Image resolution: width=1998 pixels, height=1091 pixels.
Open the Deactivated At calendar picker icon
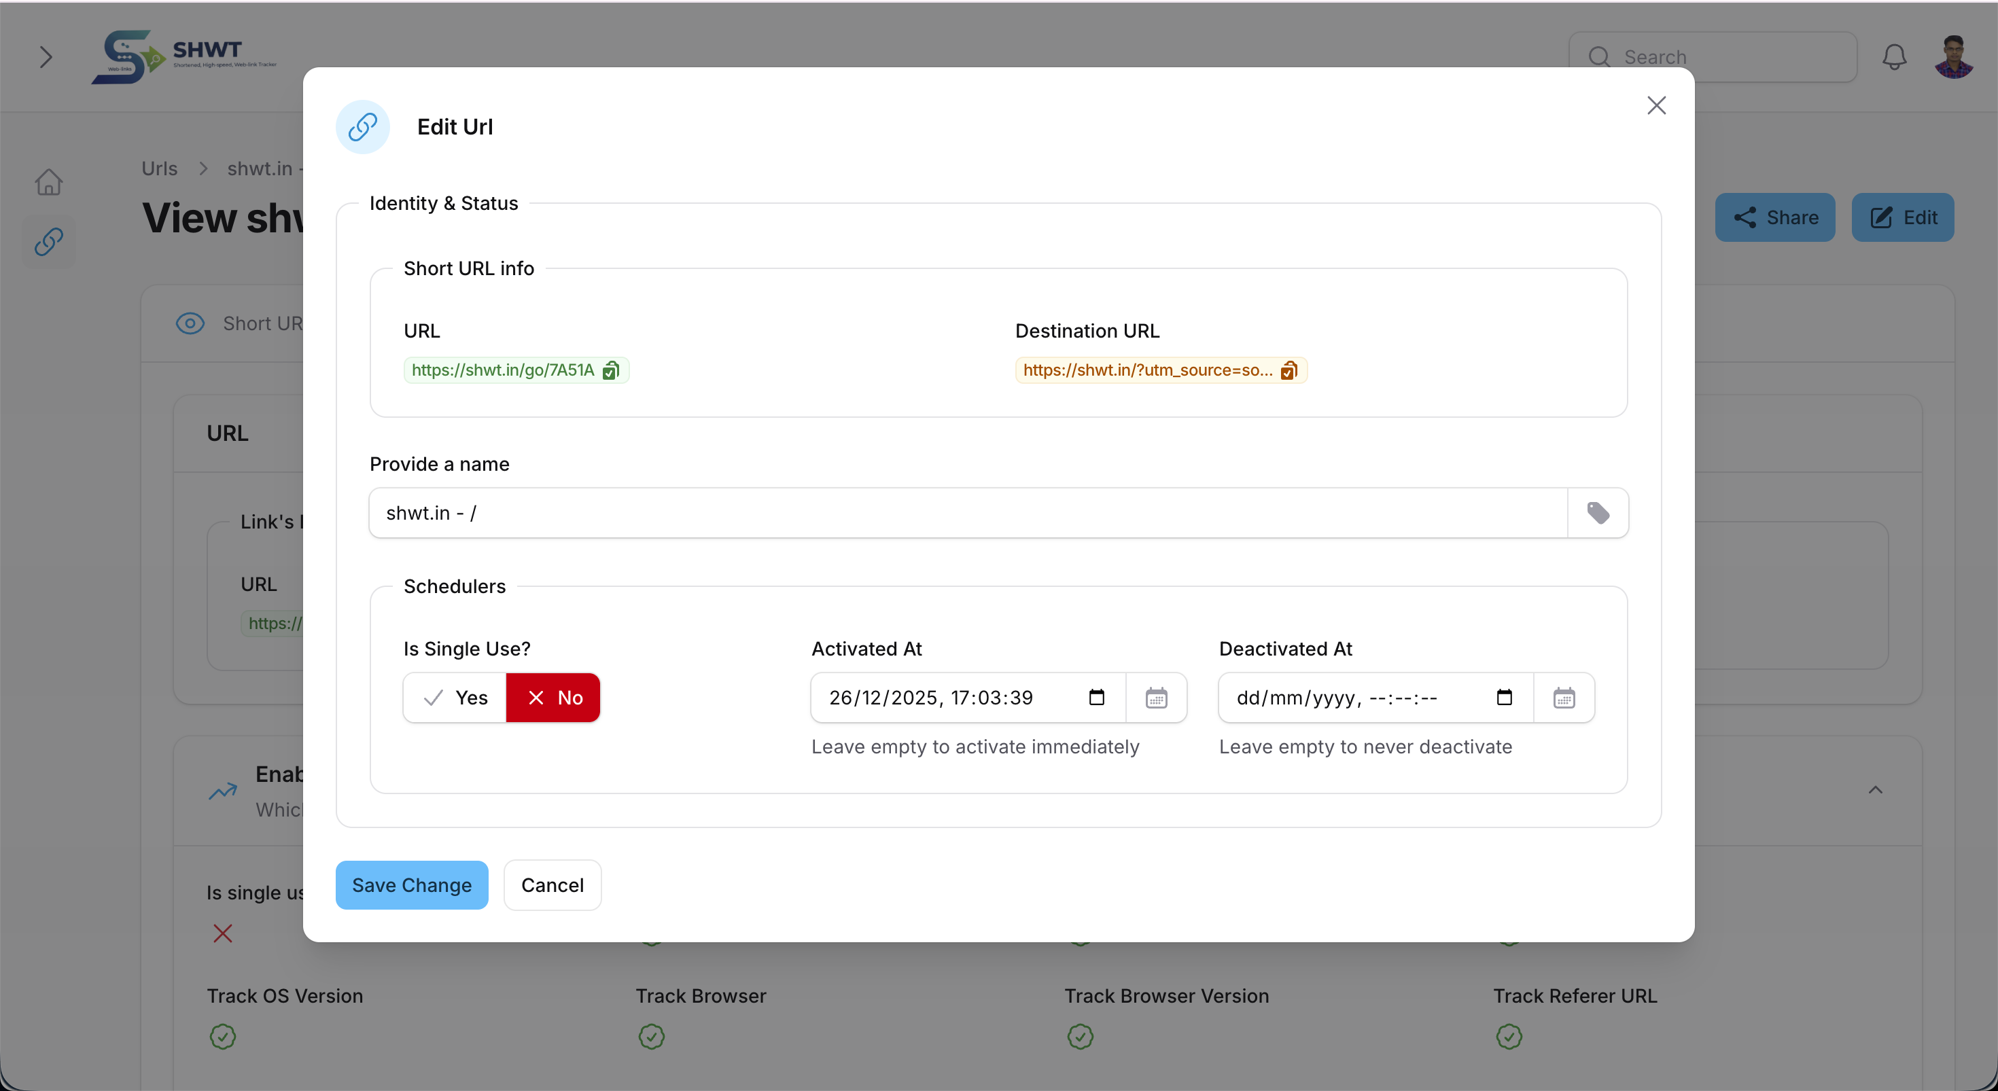[1564, 698]
